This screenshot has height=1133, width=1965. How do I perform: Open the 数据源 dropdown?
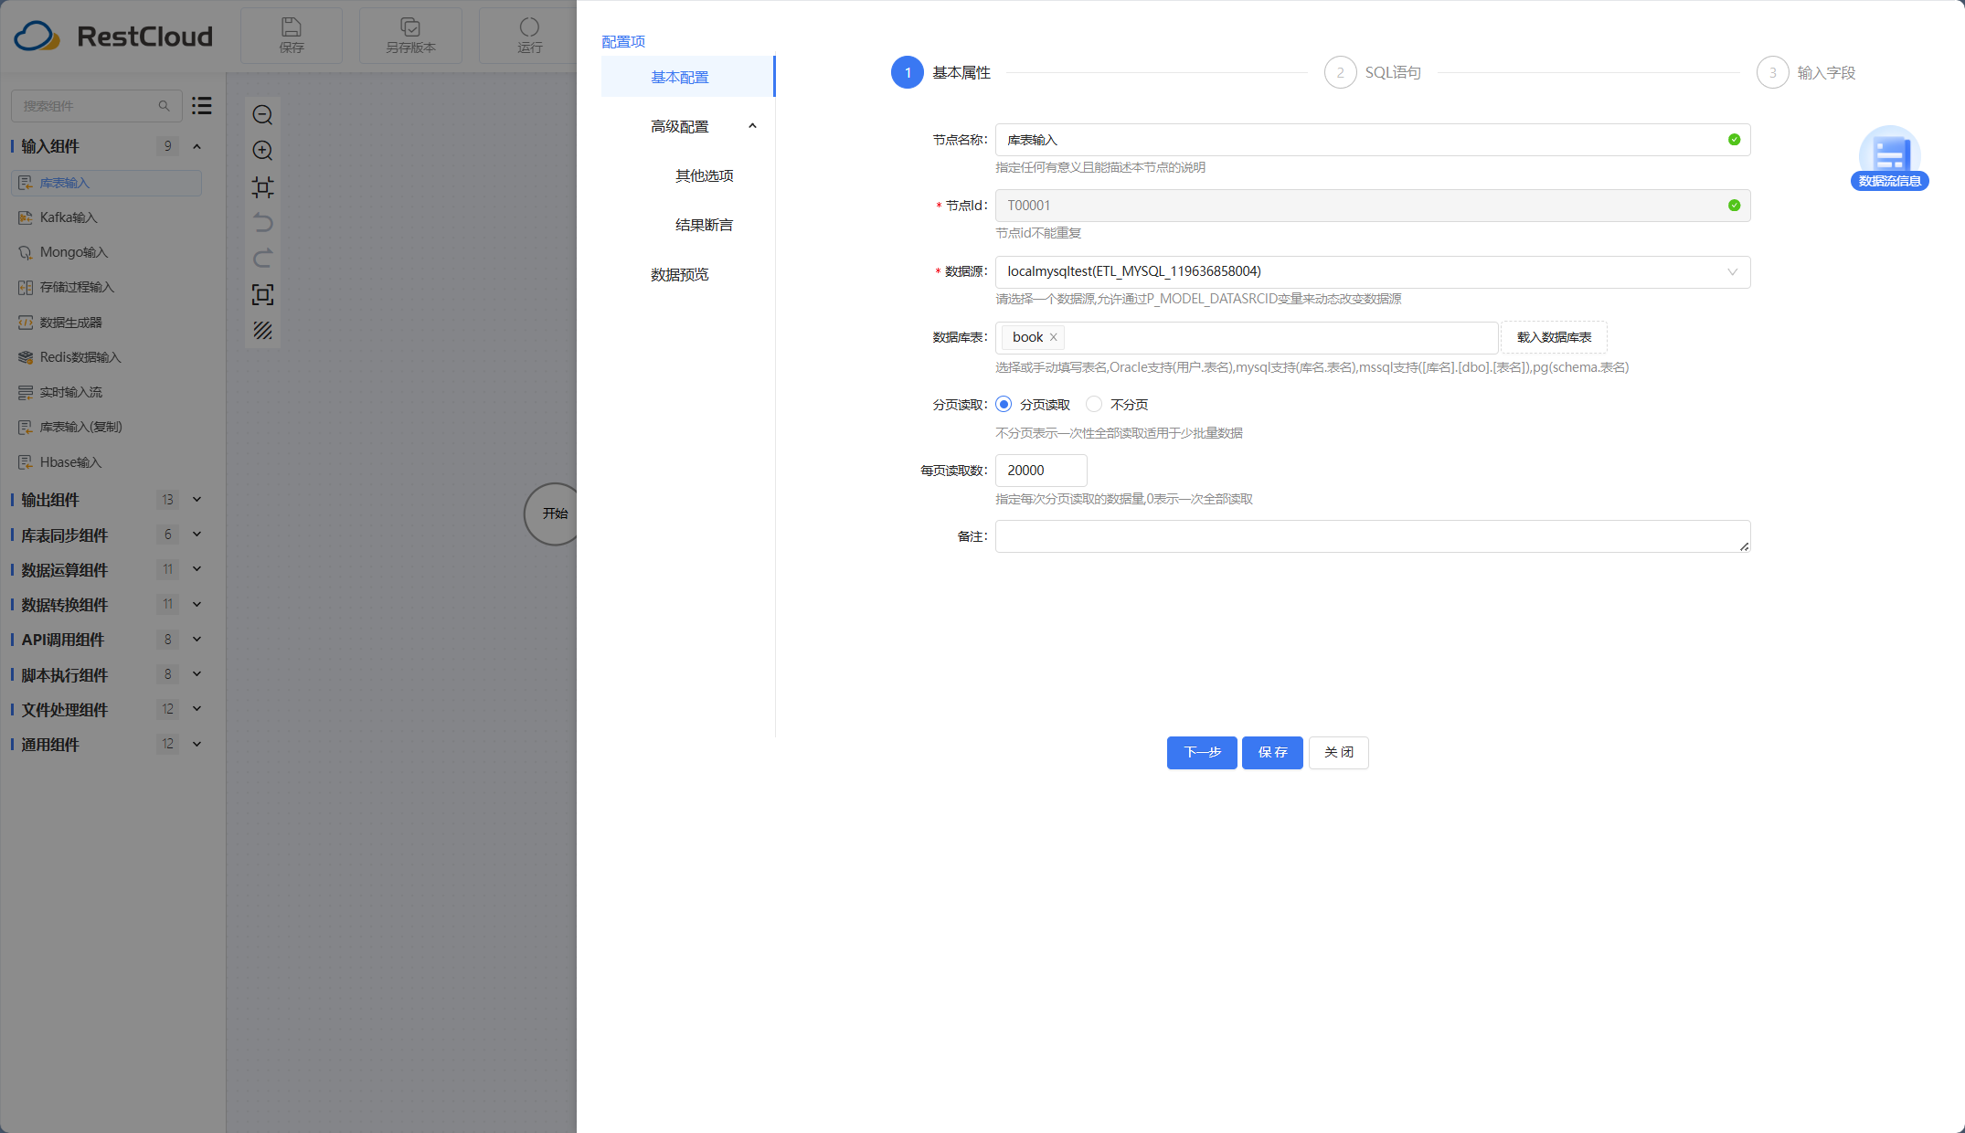click(1373, 271)
